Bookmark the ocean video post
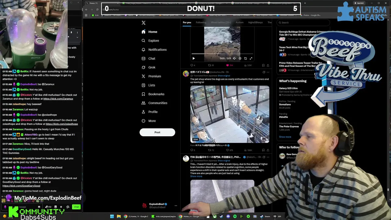The width and height of the screenshot is (391, 220). 263,65
